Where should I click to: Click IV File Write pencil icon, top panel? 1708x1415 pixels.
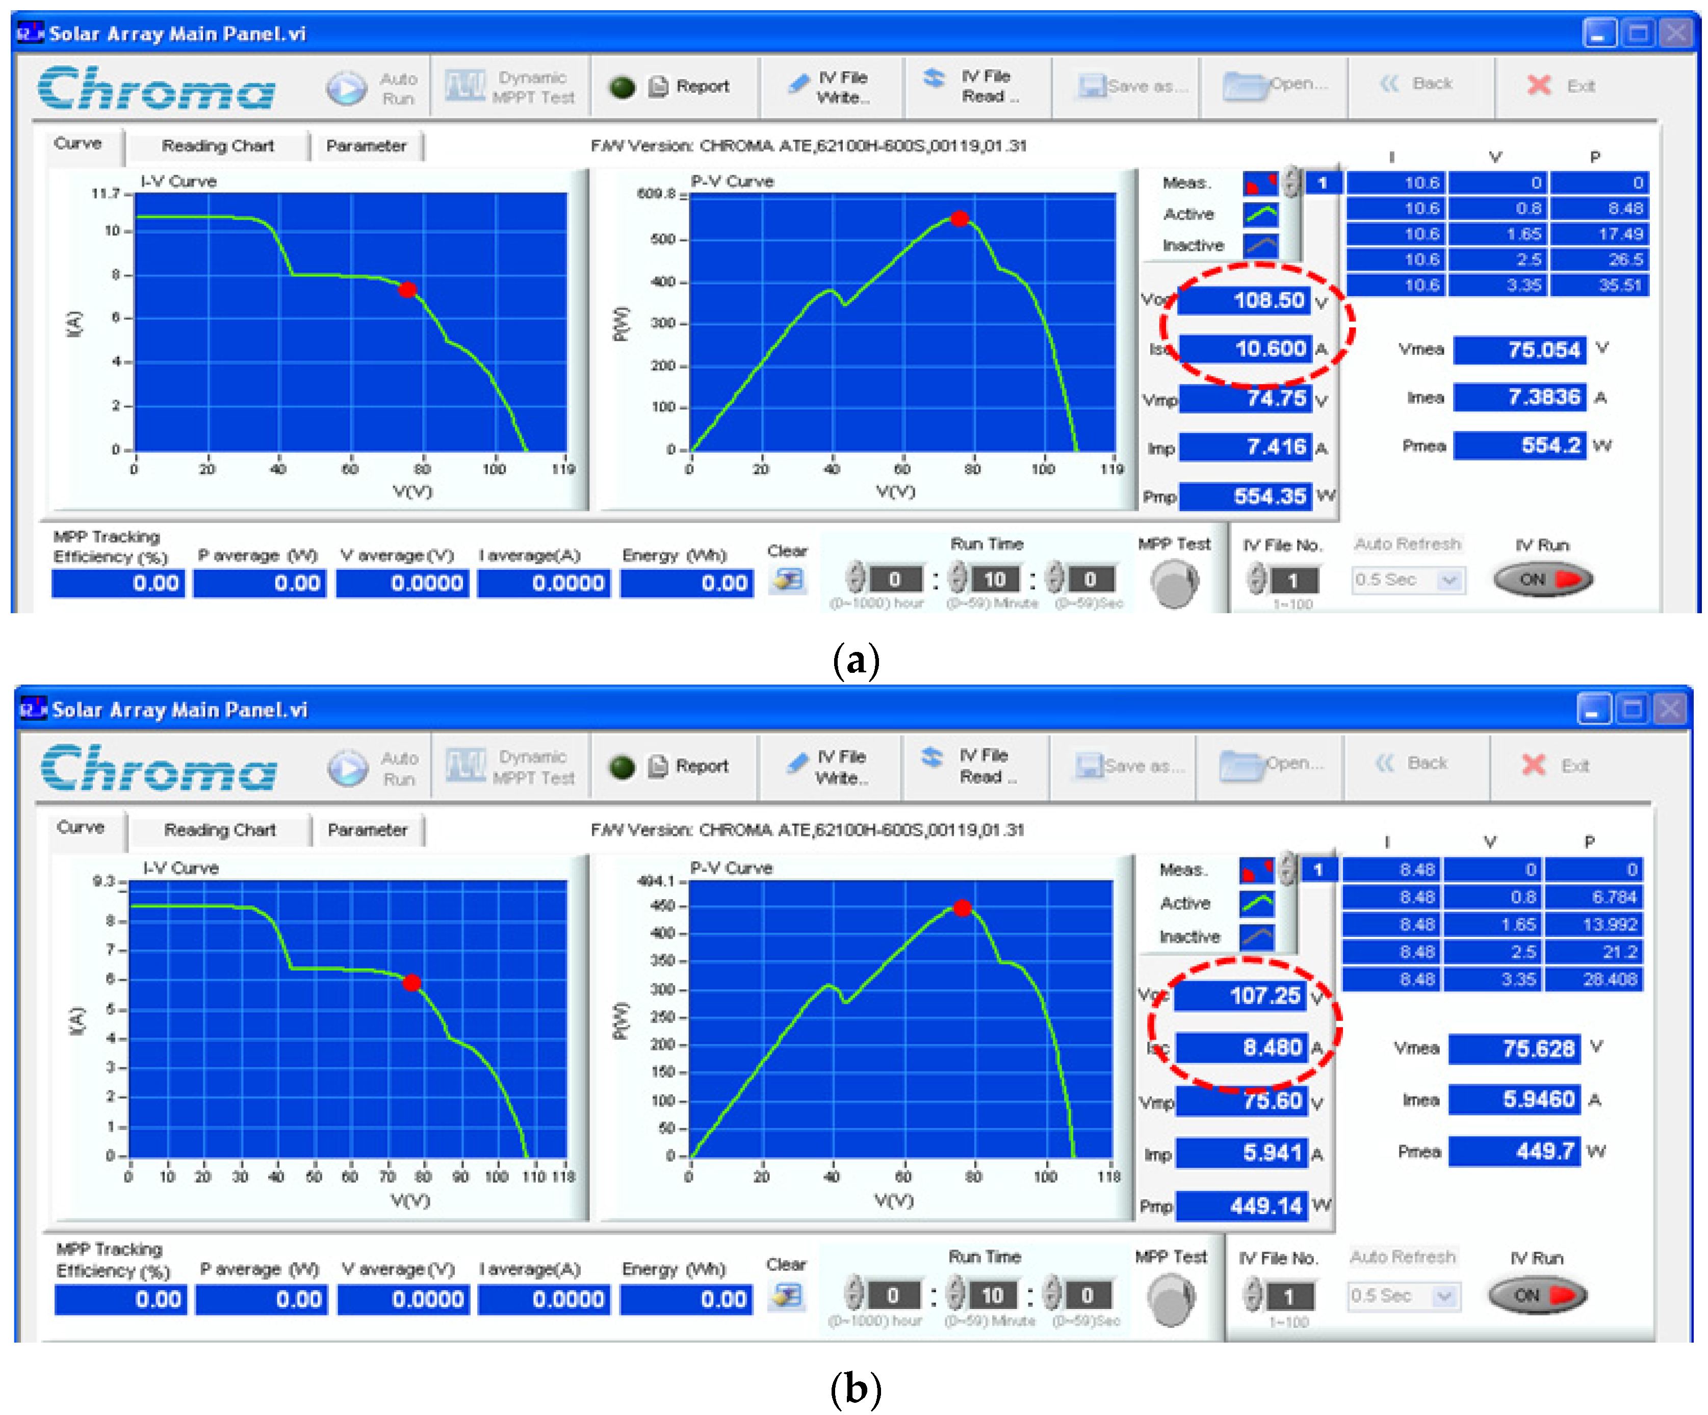coord(799,83)
